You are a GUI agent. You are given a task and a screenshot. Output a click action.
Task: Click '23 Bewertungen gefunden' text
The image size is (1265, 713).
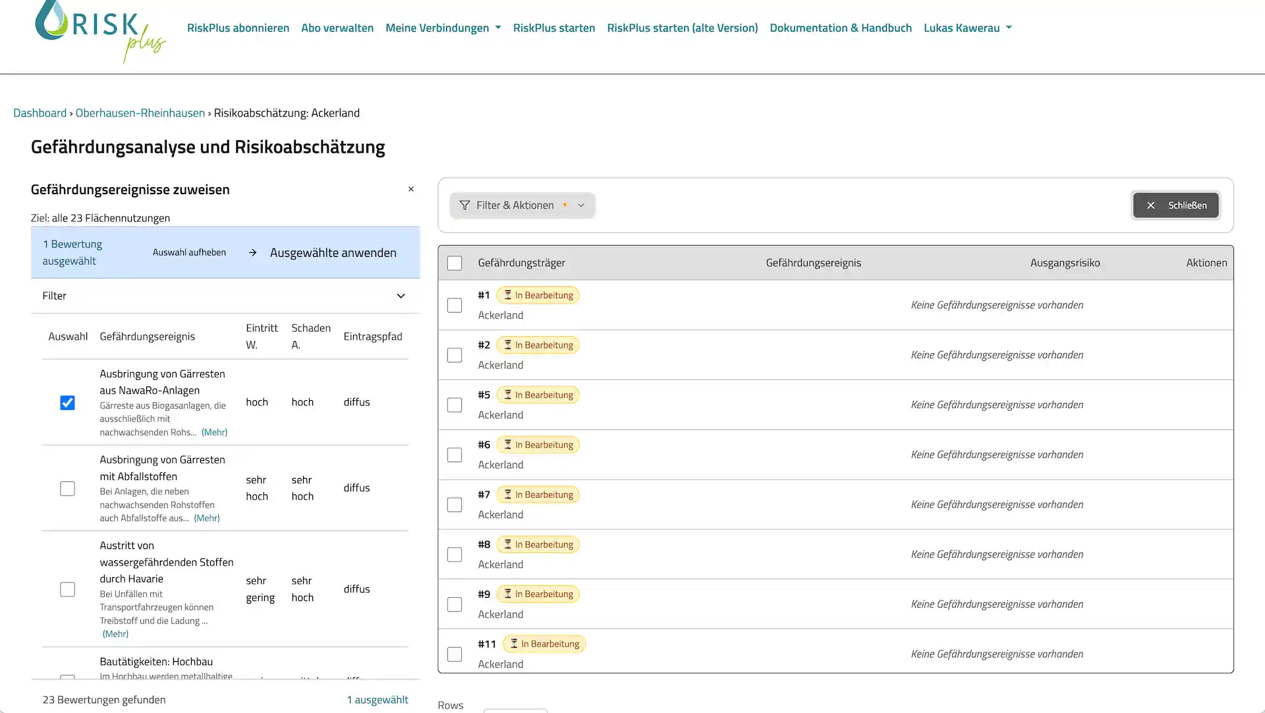(x=104, y=700)
